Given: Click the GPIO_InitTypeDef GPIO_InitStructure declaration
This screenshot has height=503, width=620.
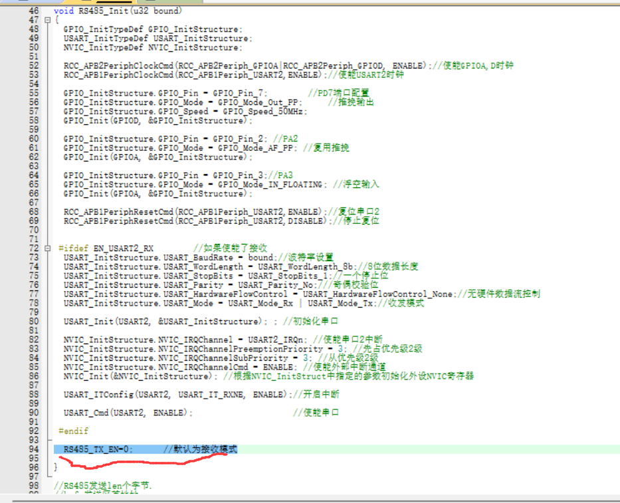Looking at the screenshot, I should [153, 29].
